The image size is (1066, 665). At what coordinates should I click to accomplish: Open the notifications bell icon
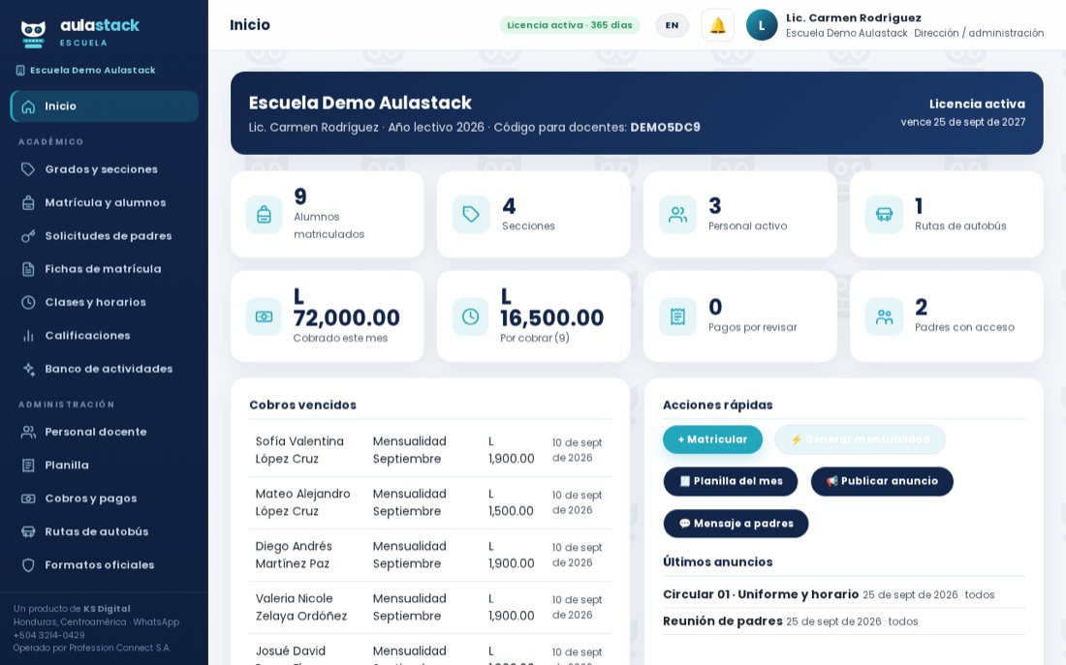tap(717, 26)
